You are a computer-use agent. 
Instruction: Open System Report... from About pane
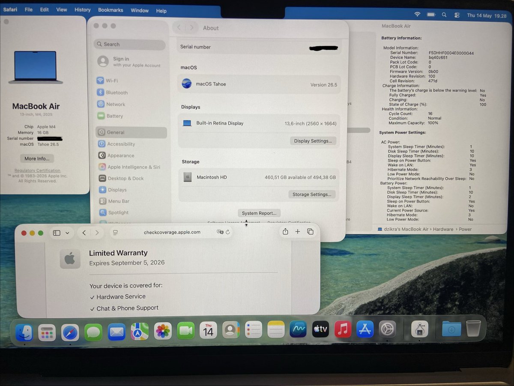(259, 213)
